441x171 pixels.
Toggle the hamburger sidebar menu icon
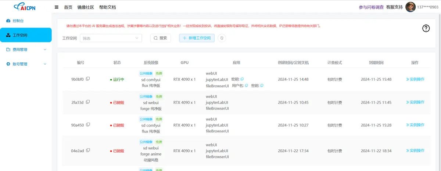[56, 7]
